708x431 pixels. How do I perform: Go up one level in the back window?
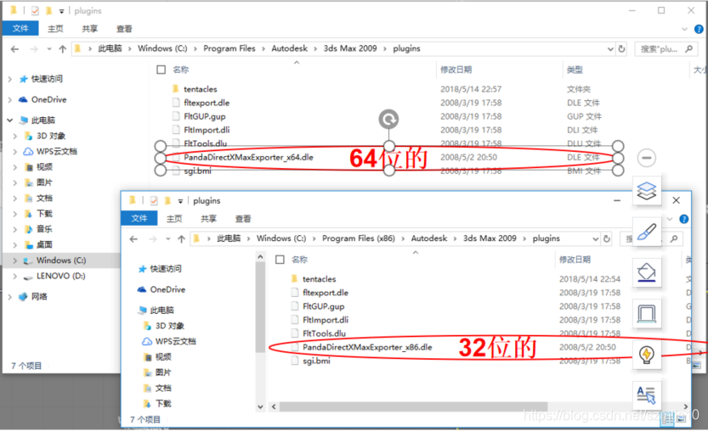tap(62, 48)
